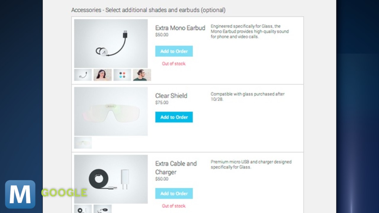Click the Clear Shield product title
This screenshot has height=213, width=379.
click(171, 96)
